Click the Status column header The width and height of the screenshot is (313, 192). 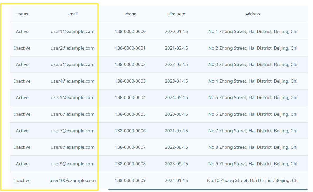pyautogui.click(x=22, y=14)
